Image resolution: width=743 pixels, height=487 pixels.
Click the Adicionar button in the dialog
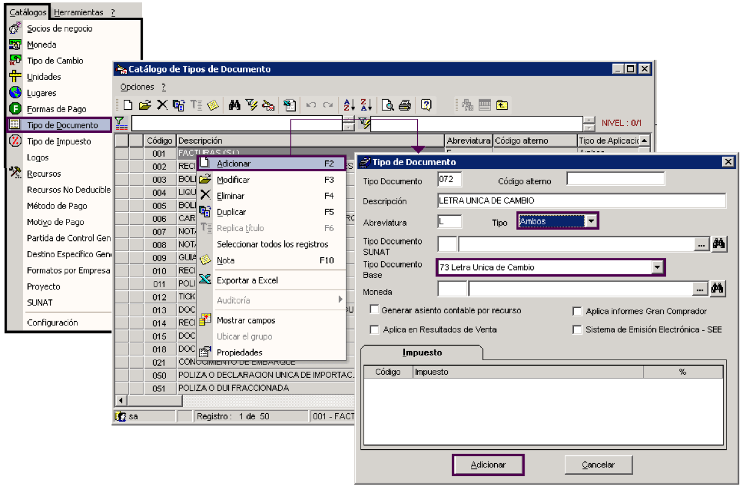(x=488, y=464)
